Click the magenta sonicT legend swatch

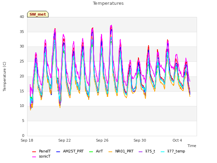34,157
